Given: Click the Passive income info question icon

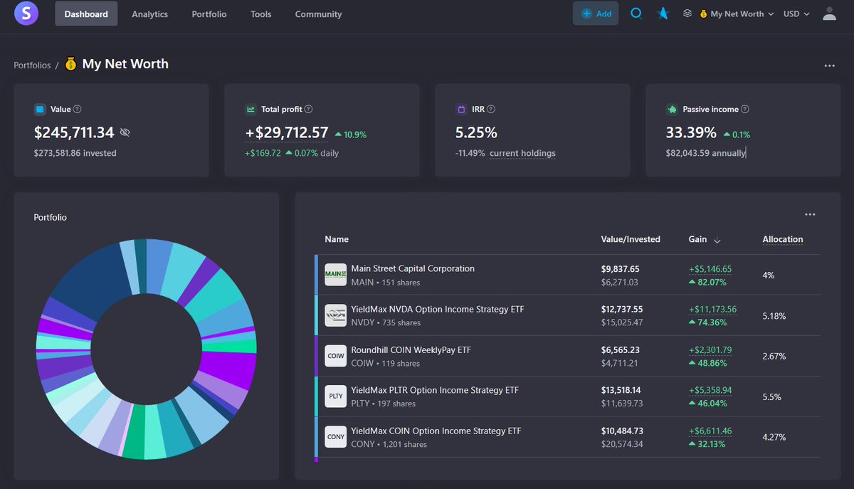Looking at the screenshot, I should point(744,110).
